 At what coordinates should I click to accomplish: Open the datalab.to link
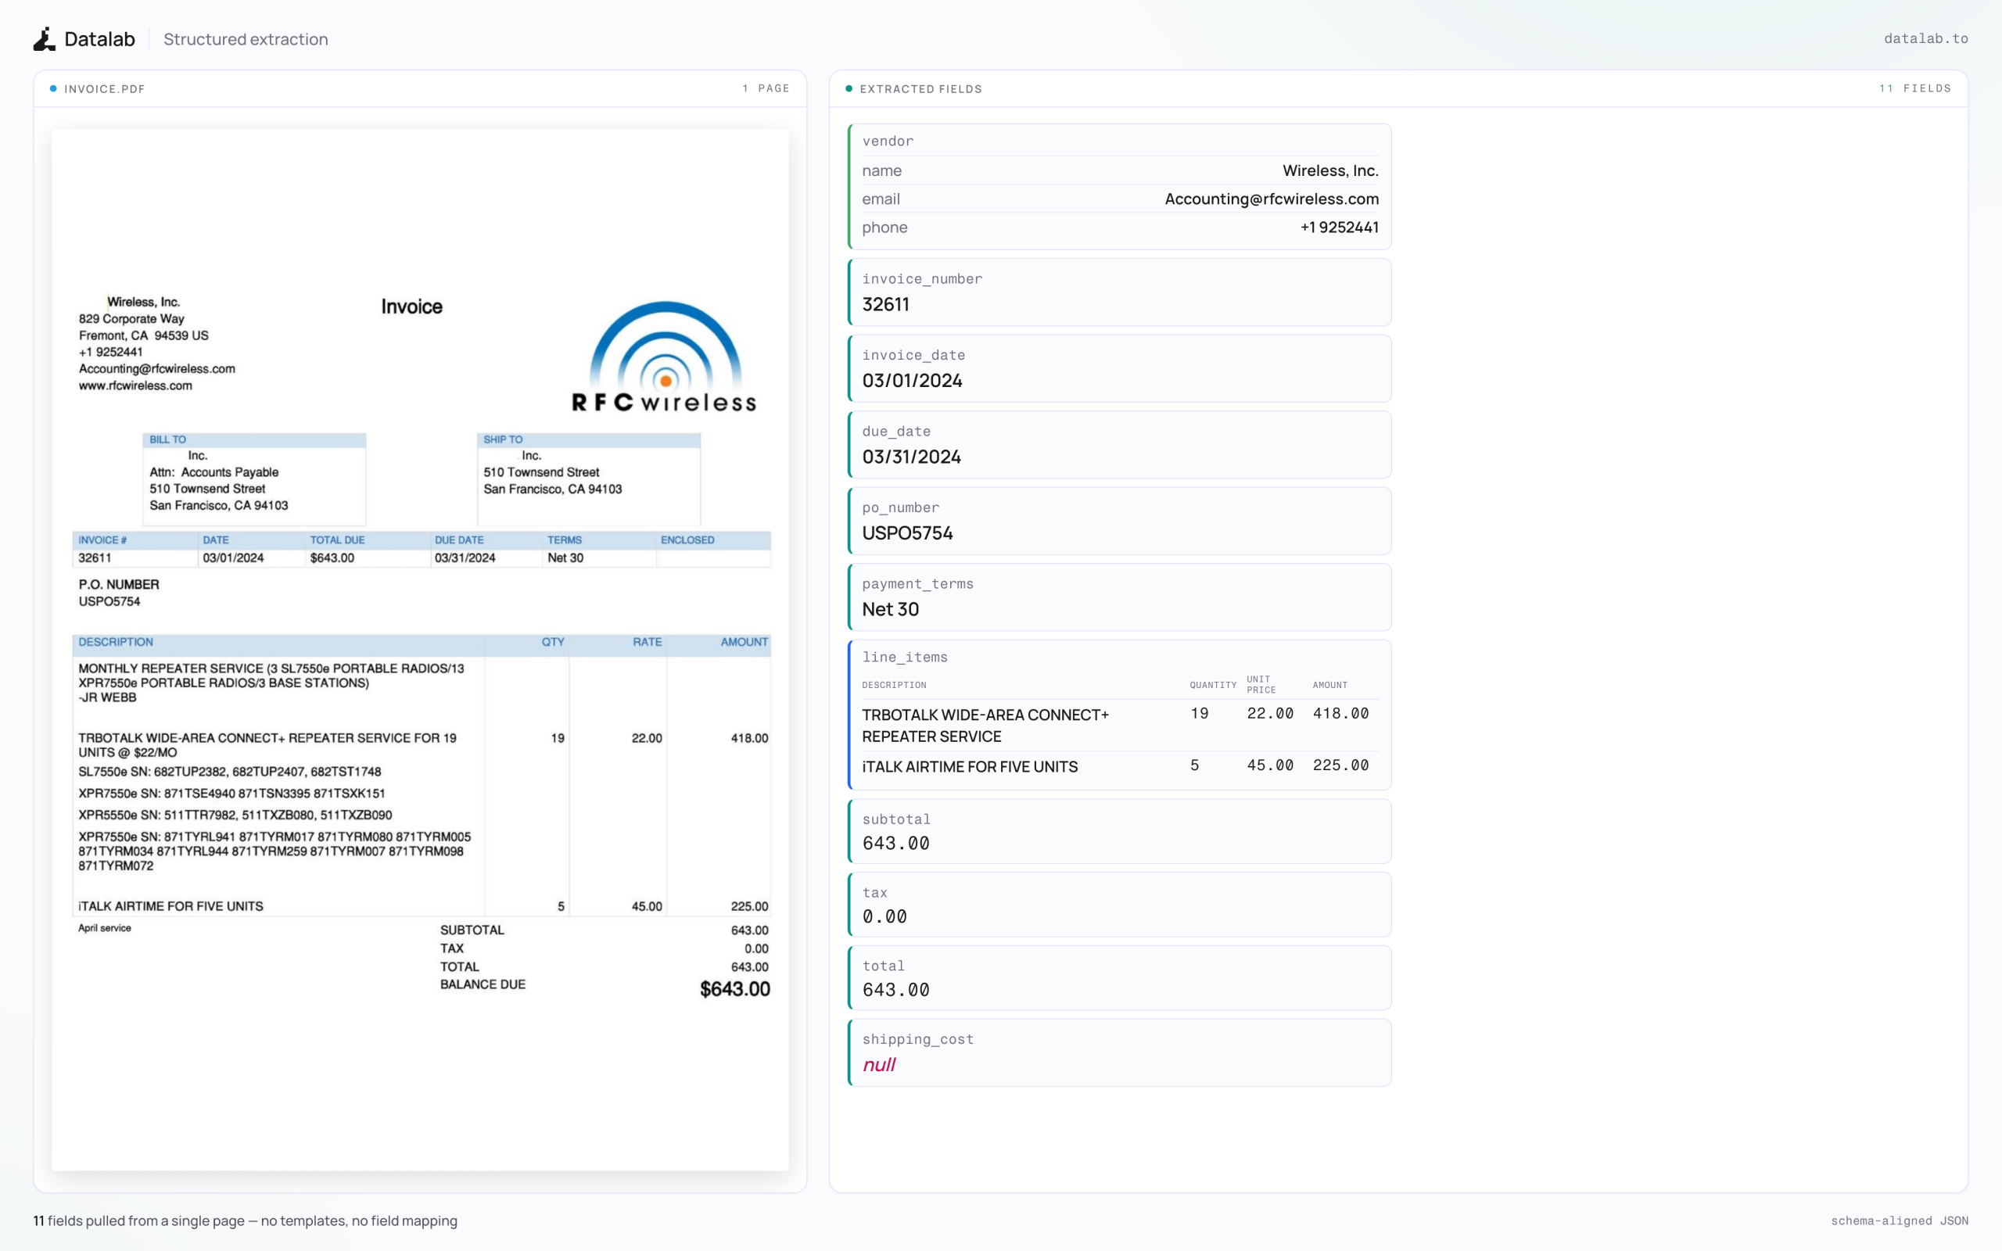tap(1925, 39)
